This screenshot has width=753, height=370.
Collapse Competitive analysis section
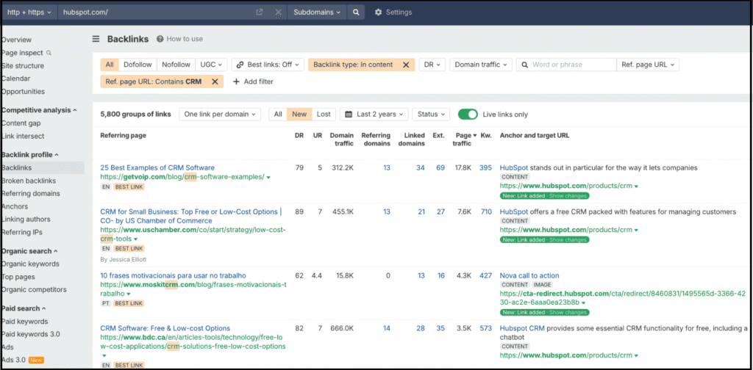[39, 110]
